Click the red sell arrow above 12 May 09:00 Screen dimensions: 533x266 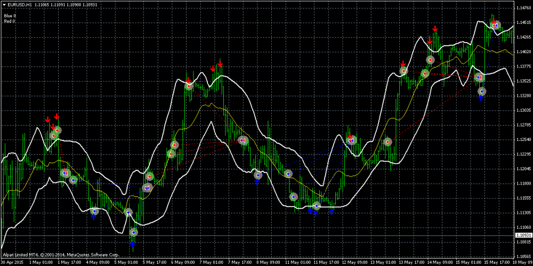point(350,136)
